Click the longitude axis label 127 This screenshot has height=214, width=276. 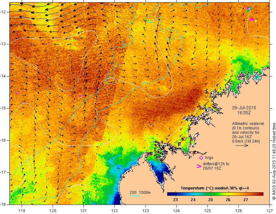point(269,211)
